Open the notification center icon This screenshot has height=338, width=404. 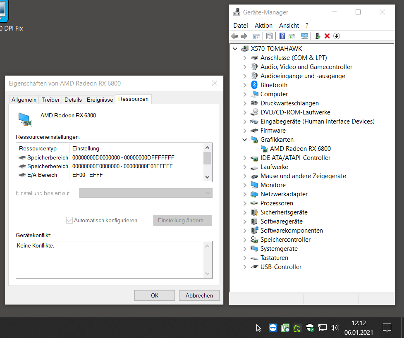387,328
